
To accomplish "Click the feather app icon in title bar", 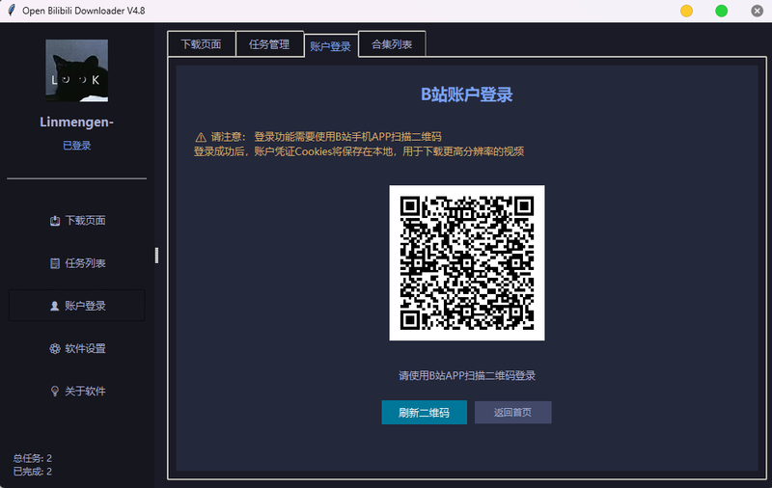I will (x=11, y=11).
